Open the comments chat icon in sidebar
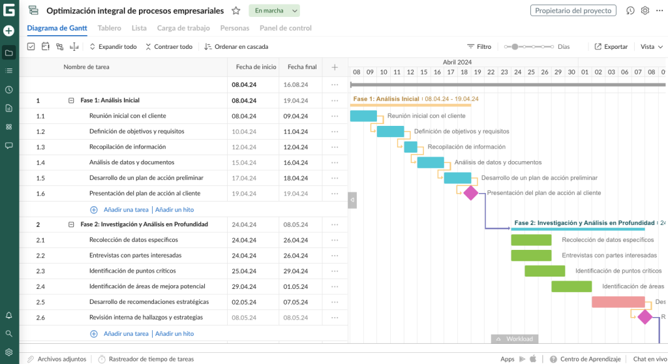Viewport: 668px width, 364px height. pos(9,145)
